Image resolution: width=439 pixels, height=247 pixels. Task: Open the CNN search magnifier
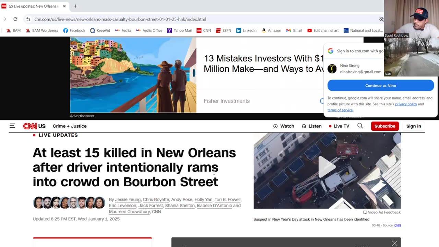coord(360,126)
